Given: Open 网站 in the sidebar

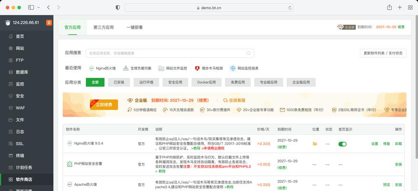Looking at the screenshot, I should pyautogui.click(x=20, y=48).
